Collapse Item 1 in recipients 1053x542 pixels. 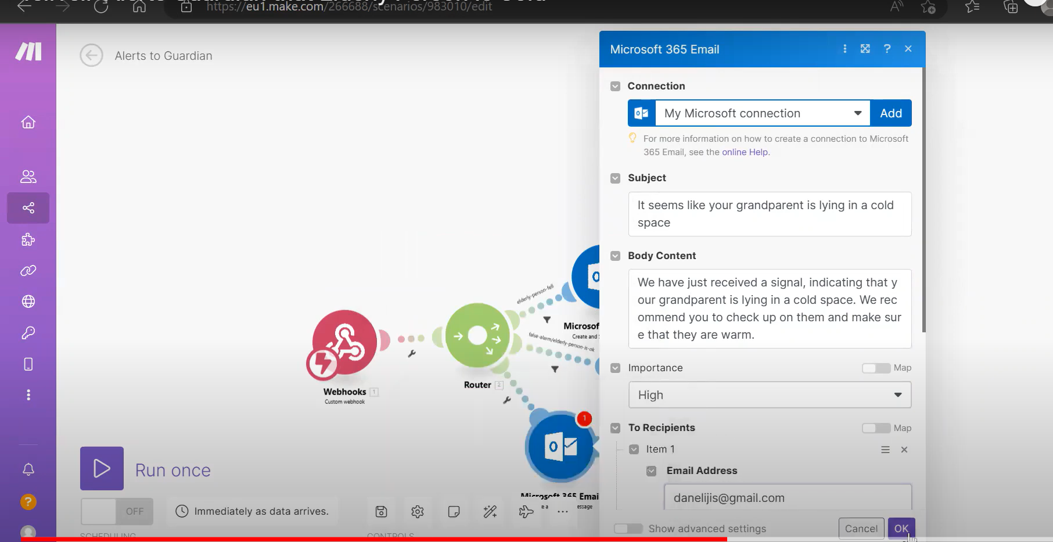coord(634,449)
